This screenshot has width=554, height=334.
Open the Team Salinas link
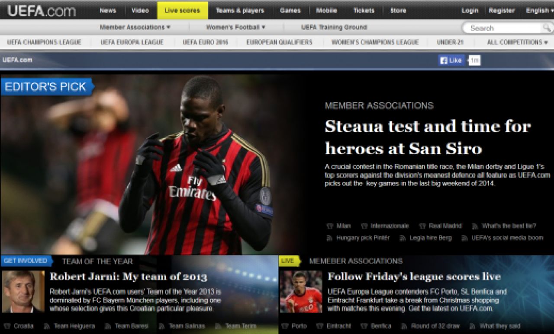coord(187,326)
